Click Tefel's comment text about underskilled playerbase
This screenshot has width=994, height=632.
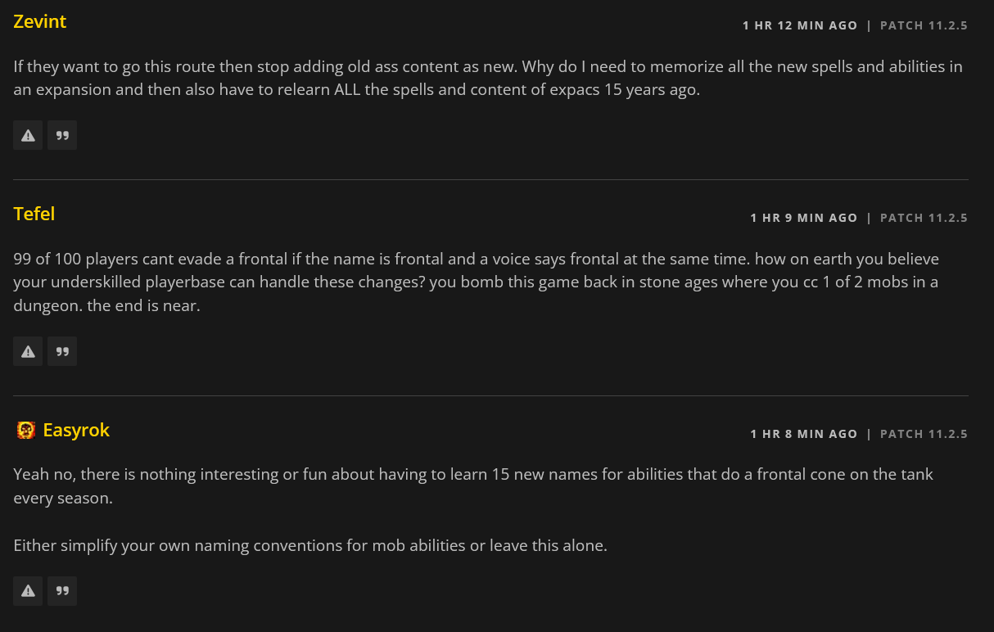coord(477,282)
